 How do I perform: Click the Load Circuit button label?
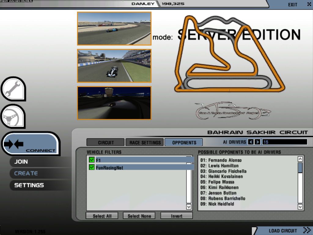click(283, 231)
